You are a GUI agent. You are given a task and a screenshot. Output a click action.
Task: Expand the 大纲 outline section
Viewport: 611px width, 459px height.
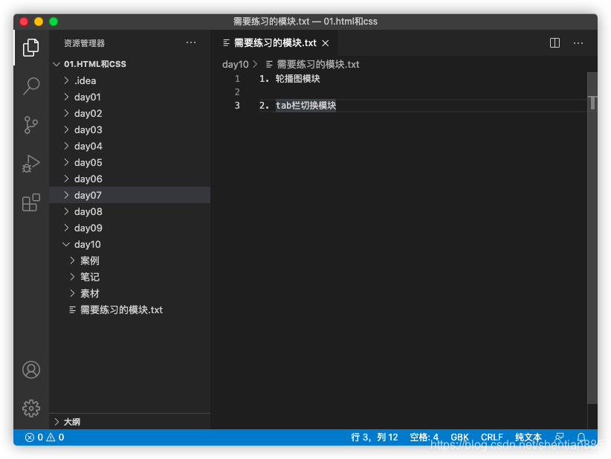(71, 422)
